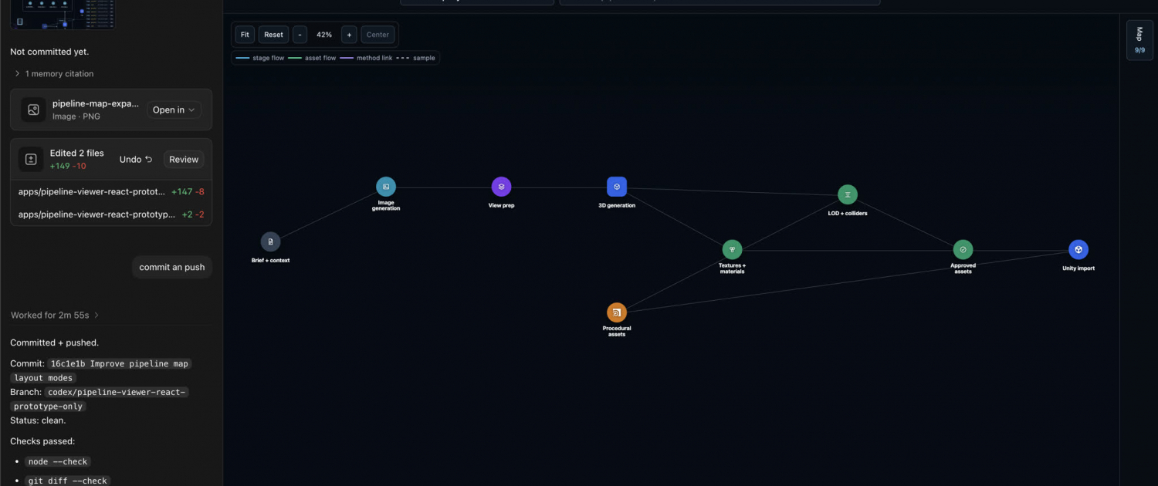Viewport: 1158px width, 486px height.
Task: Select the Procedural assets node
Action: (x=616, y=312)
